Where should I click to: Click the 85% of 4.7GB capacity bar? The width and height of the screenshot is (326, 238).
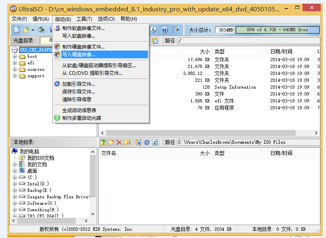(277, 30)
